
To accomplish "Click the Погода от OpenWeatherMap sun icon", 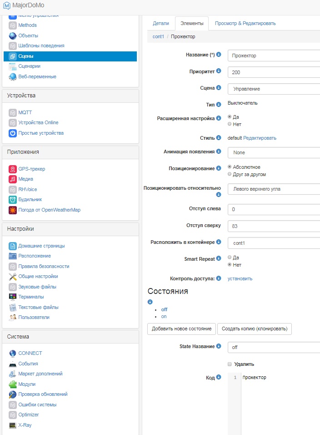I will 12,210.
